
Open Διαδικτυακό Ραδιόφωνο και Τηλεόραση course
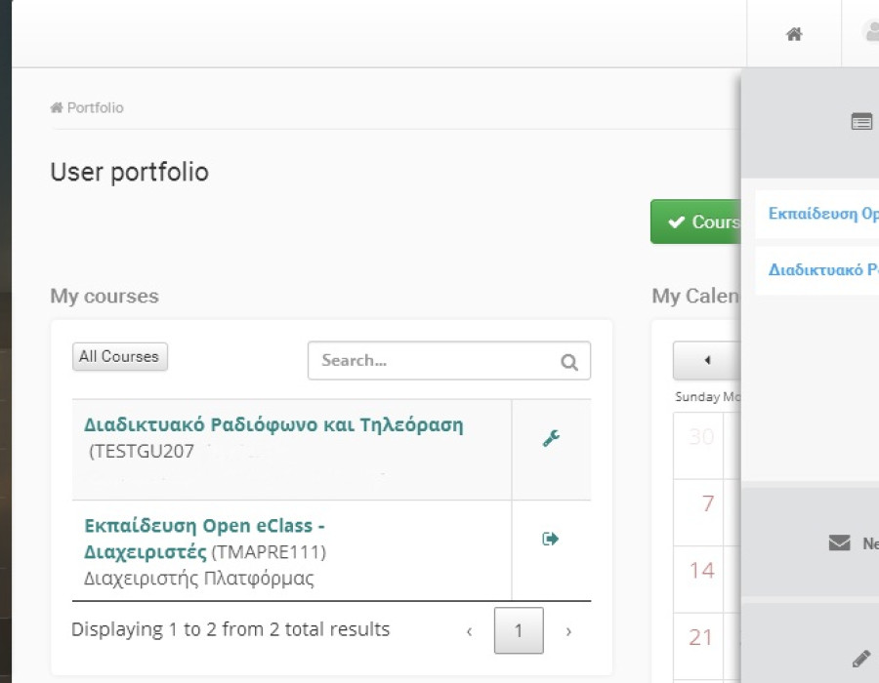point(273,424)
